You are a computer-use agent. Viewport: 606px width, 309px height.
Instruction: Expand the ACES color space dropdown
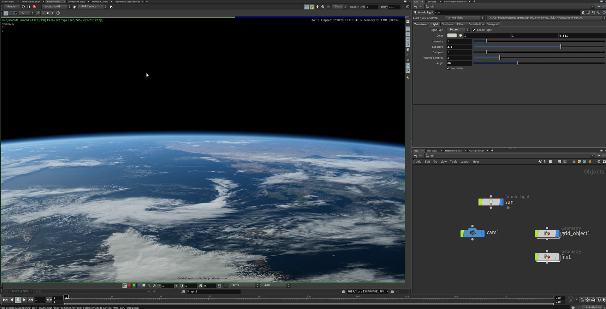(244, 285)
